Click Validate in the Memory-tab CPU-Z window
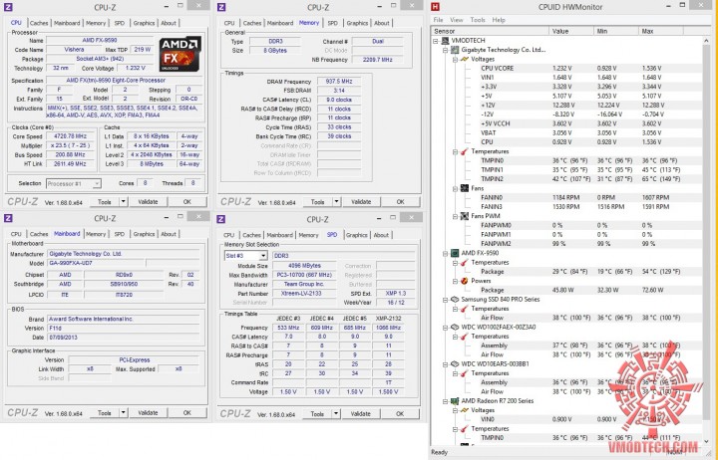Image resolution: width=718 pixels, height=460 pixels. (361, 202)
